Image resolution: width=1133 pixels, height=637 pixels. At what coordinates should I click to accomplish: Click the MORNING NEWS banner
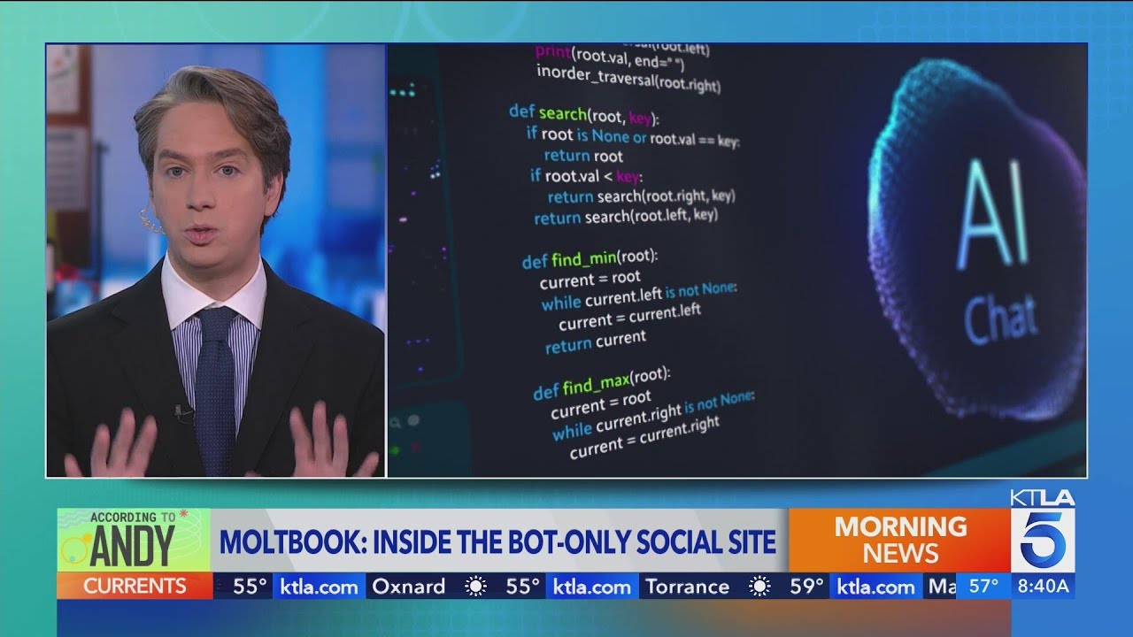coord(900,540)
